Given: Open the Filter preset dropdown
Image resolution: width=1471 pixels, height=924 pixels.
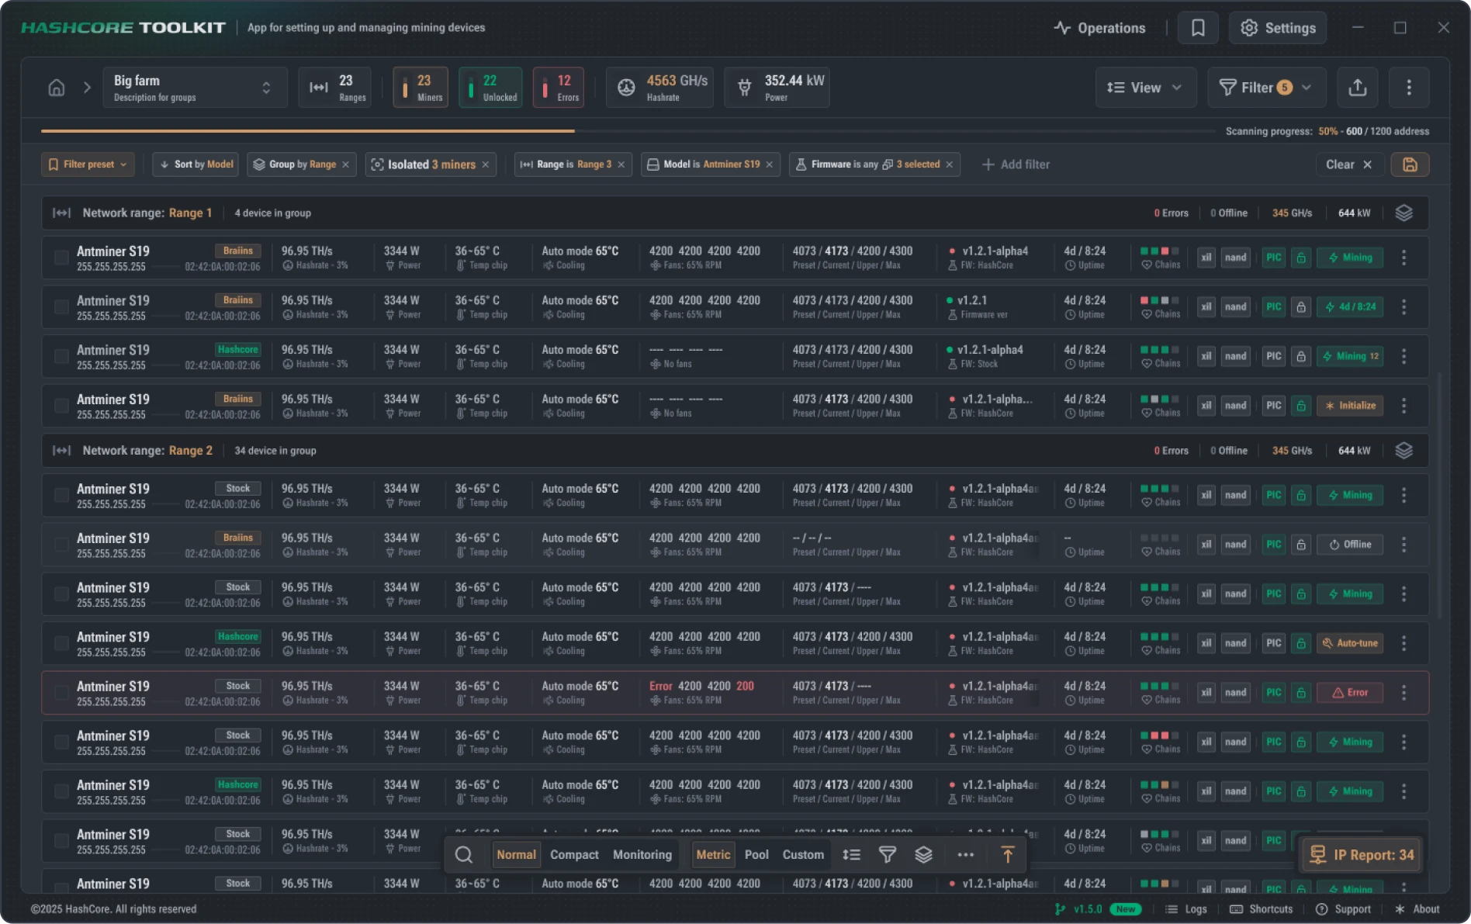Looking at the screenshot, I should pyautogui.click(x=87, y=164).
